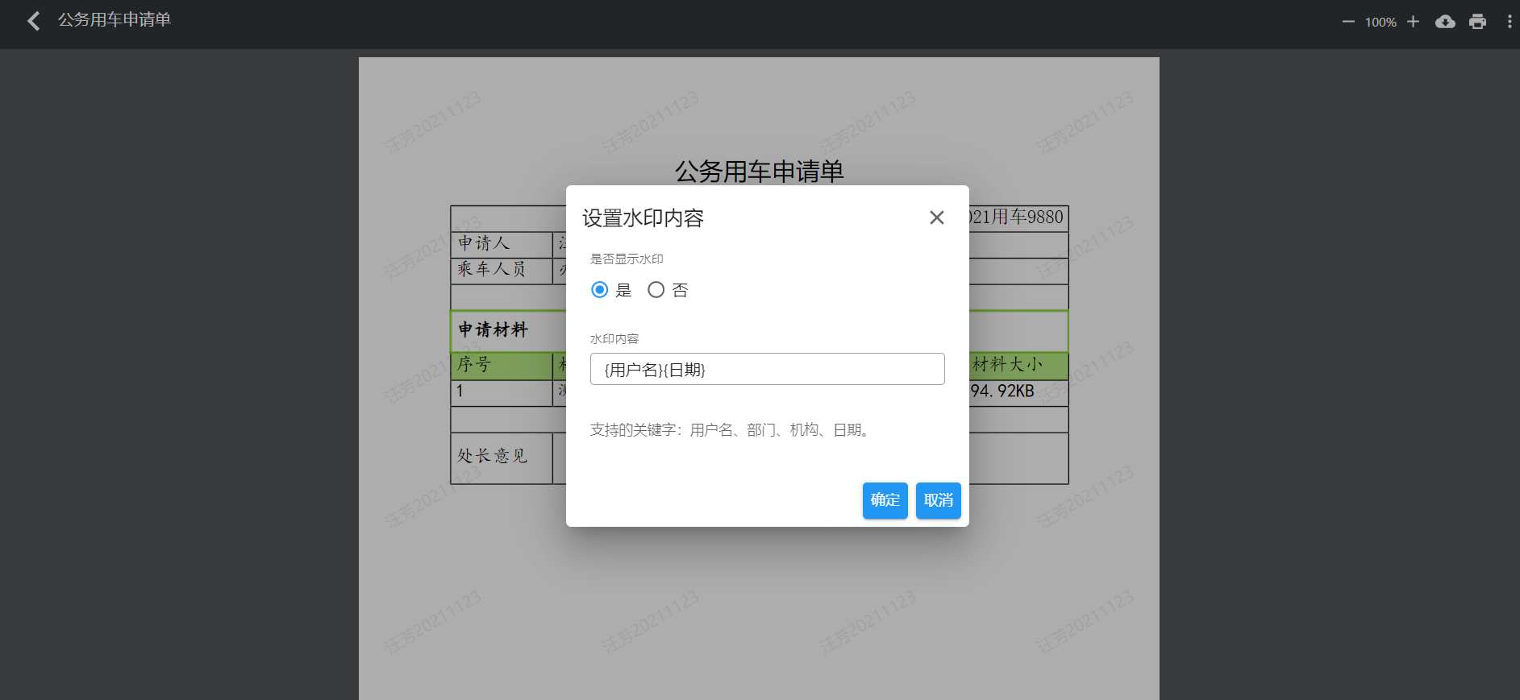Zoom in with the plus icon
Screen dimensions: 1520x700
click(x=1413, y=22)
